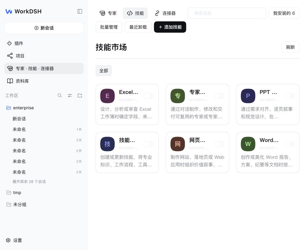
Task: Open workspace filter sliders icon
Action: 70,95
